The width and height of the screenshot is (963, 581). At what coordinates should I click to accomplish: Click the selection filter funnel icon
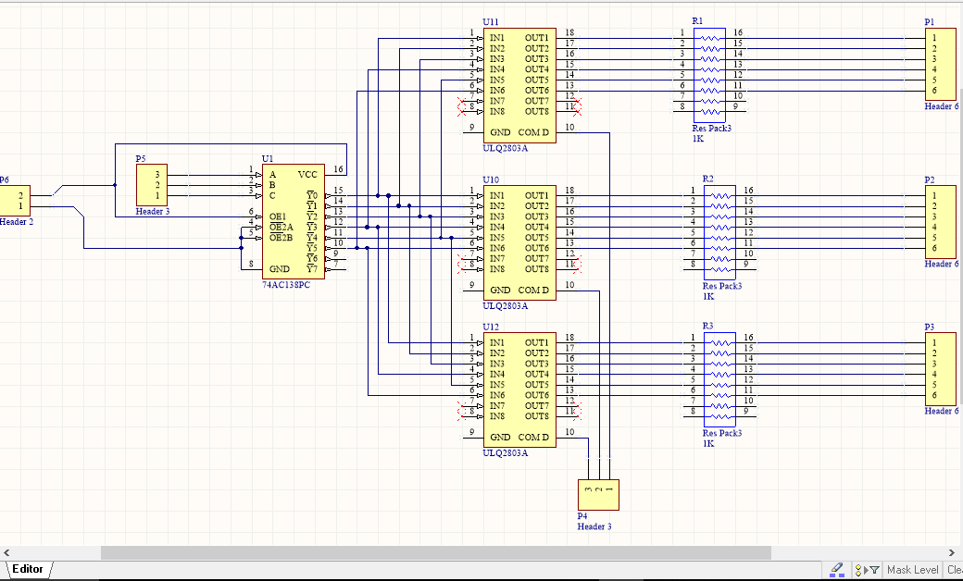(873, 570)
